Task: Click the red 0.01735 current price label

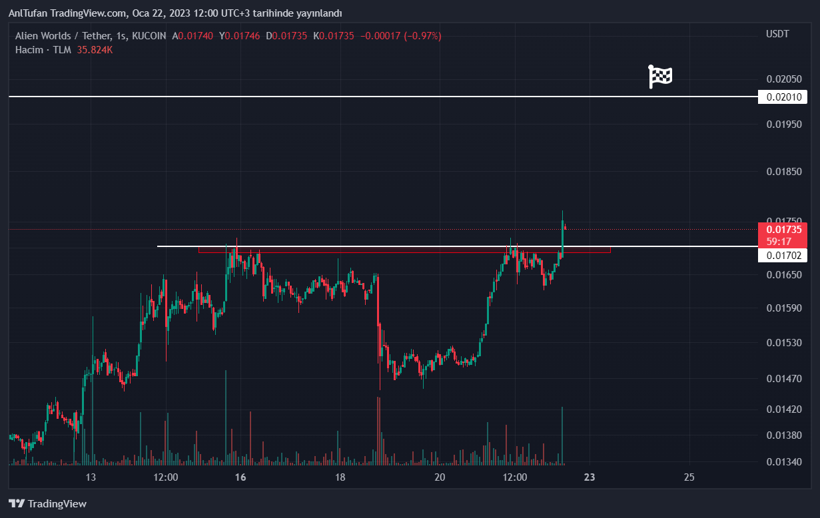Action: (783, 229)
